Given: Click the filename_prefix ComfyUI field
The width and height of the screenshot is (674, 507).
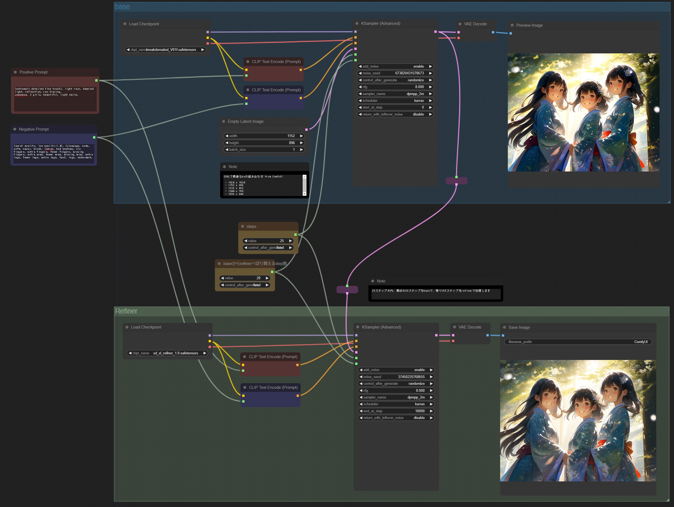Looking at the screenshot, I should pos(578,342).
